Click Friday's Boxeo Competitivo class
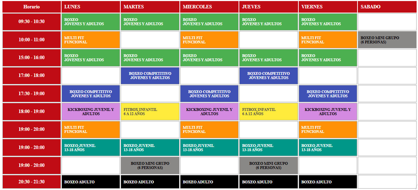The width and height of the screenshot is (418, 190). point(328,94)
